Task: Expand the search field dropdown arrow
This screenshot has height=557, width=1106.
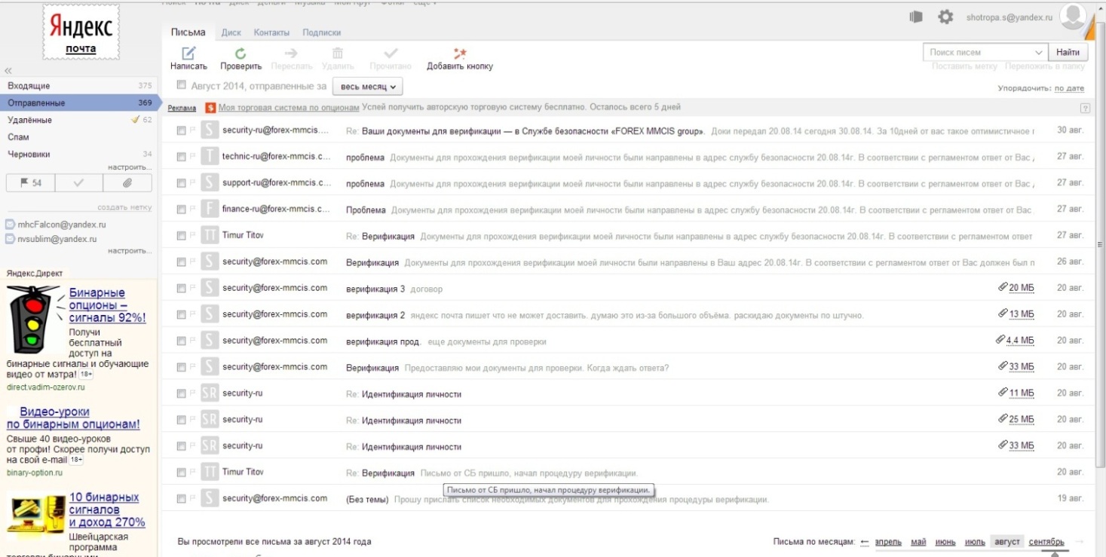Action: [x=1039, y=53]
